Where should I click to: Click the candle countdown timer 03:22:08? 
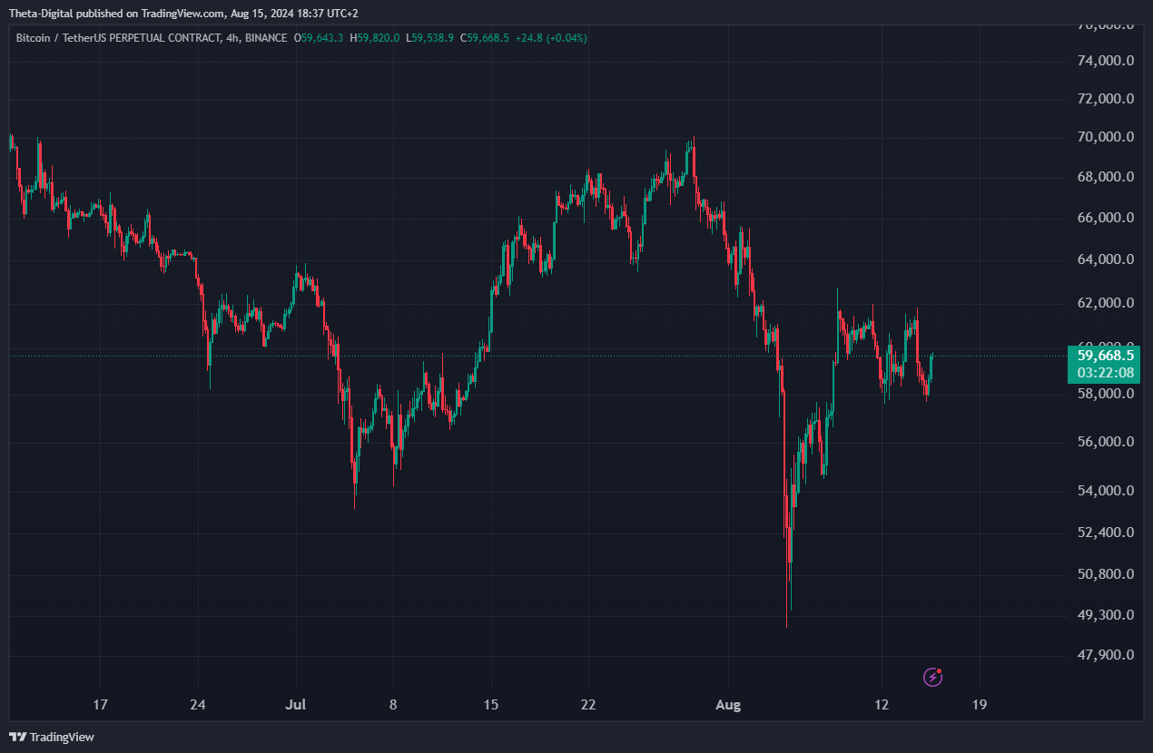pos(1105,373)
